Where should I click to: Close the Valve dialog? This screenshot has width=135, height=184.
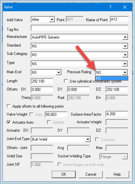(125, 7)
